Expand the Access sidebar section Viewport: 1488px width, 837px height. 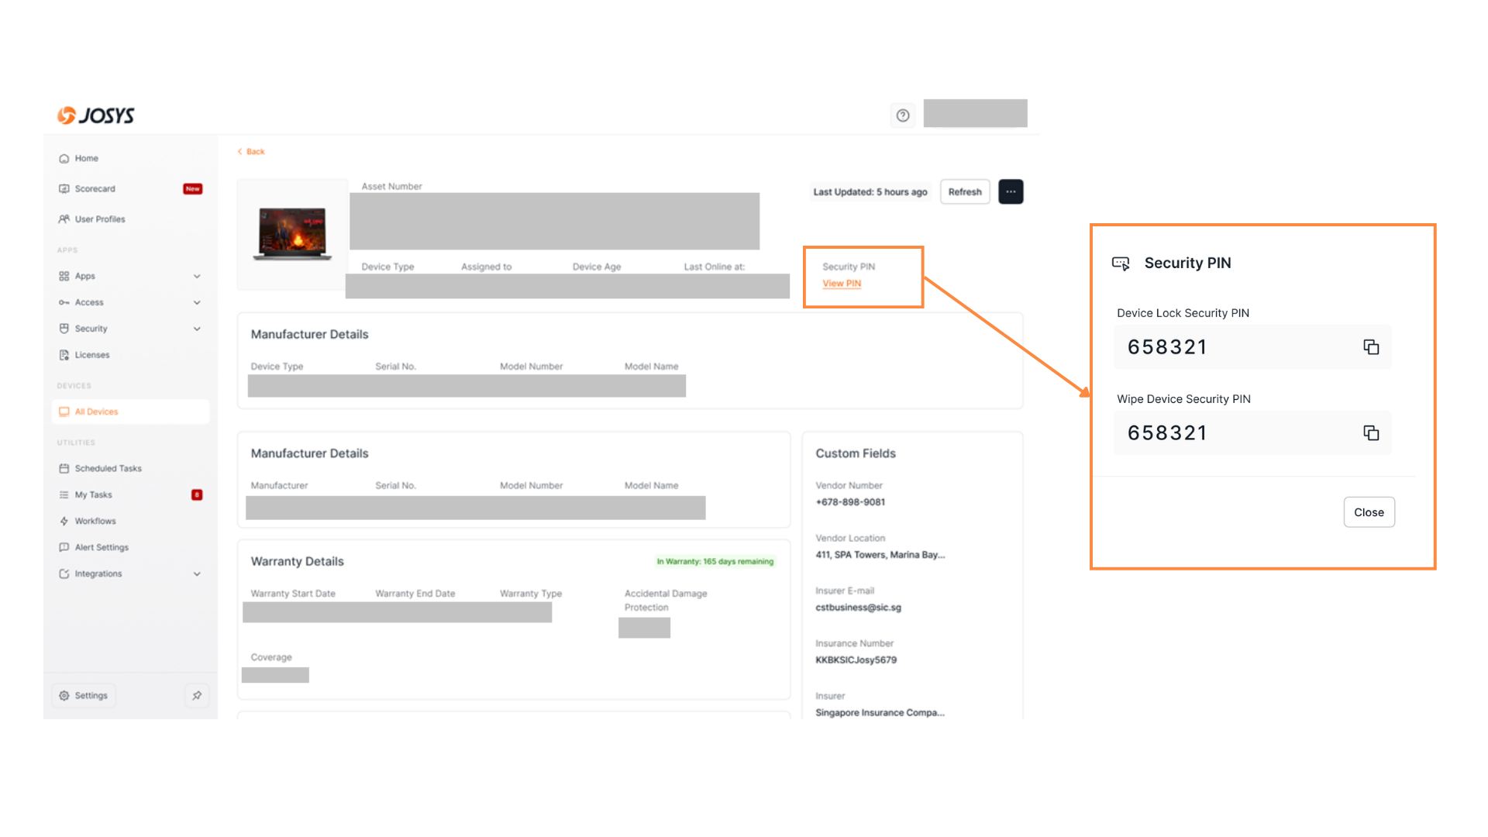197,302
